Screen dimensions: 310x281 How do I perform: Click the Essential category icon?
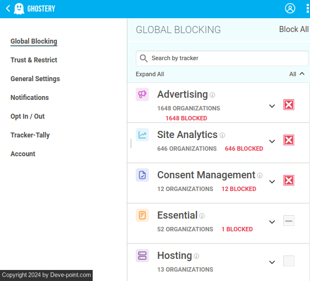[x=142, y=215]
